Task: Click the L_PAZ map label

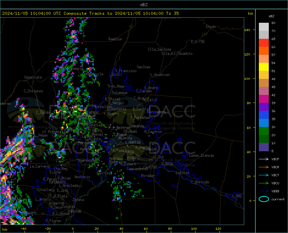Action: pyautogui.click(x=237, y=196)
